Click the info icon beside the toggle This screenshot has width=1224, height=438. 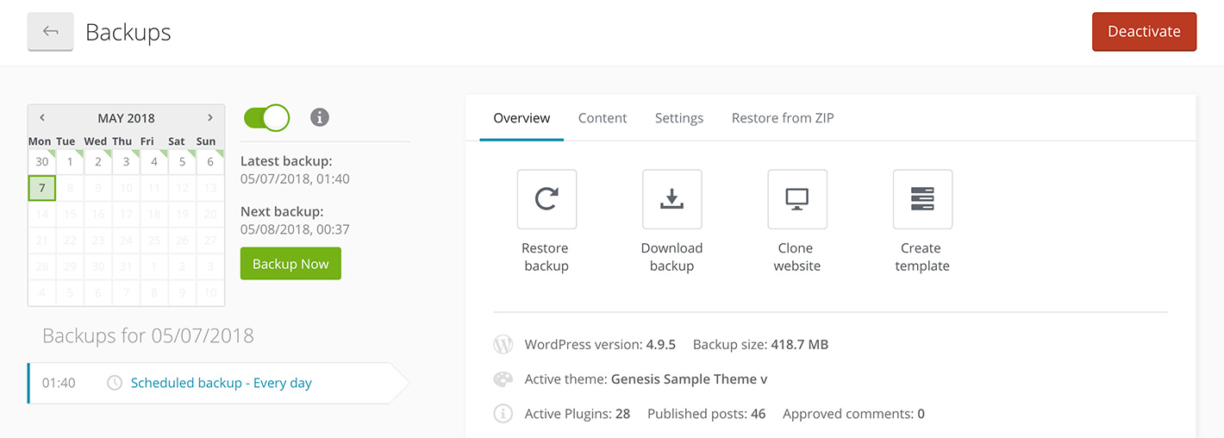(x=320, y=117)
